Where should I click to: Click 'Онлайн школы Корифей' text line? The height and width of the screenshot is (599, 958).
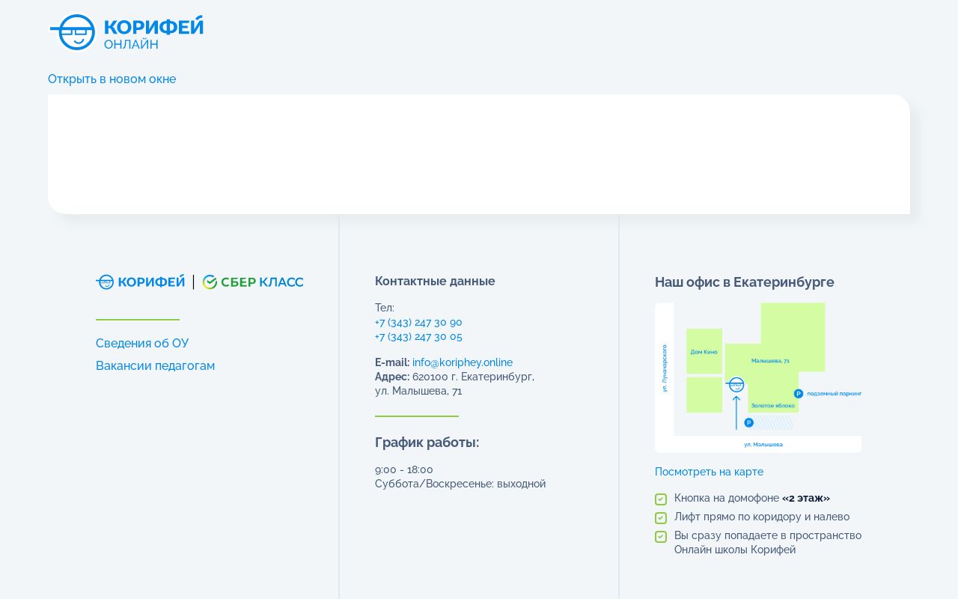(735, 550)
